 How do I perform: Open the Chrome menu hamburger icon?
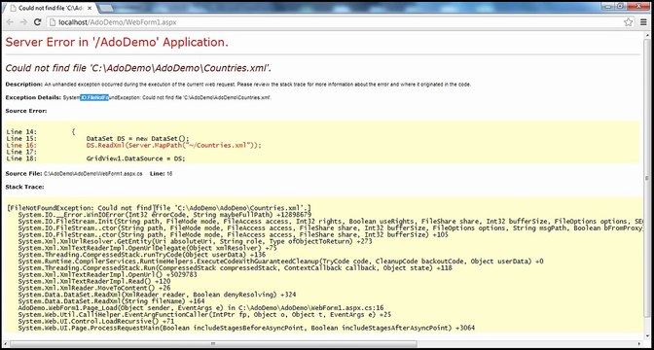tap(644, 22)
